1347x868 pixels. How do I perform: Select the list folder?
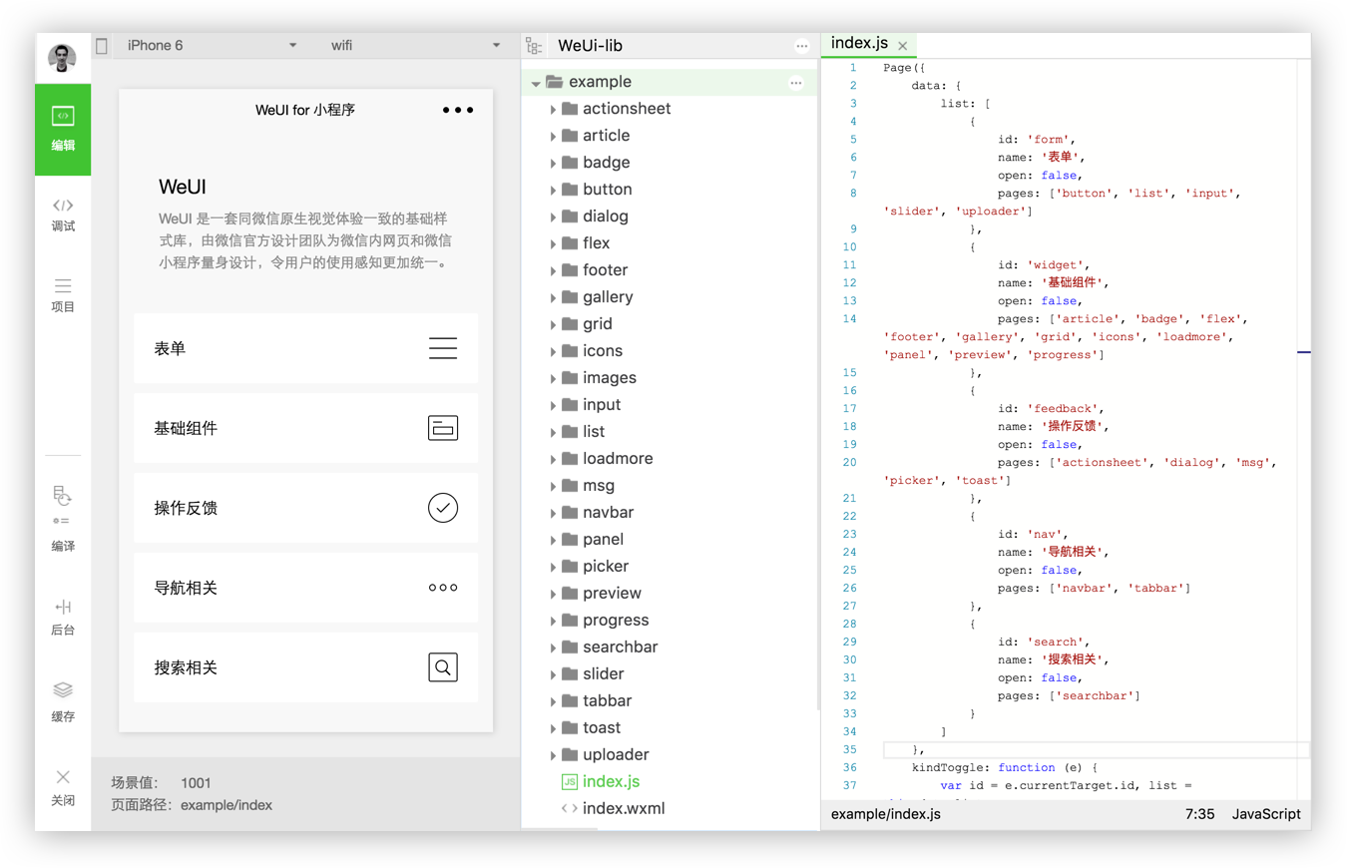coord(669,432)
